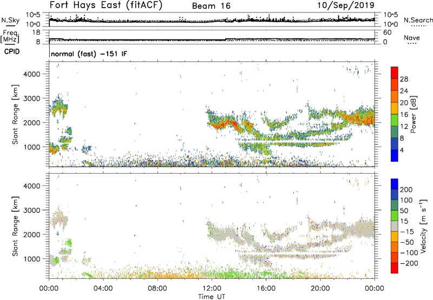Select the "Time UT" axis title

point(212,297)
